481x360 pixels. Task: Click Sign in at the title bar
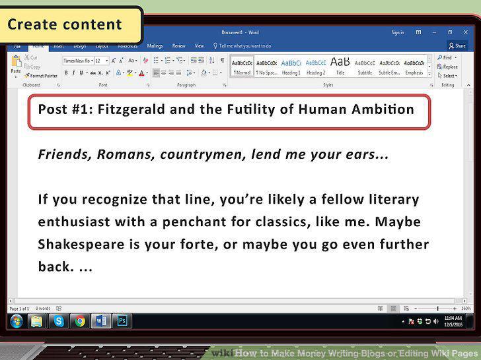tap(398, 32)
